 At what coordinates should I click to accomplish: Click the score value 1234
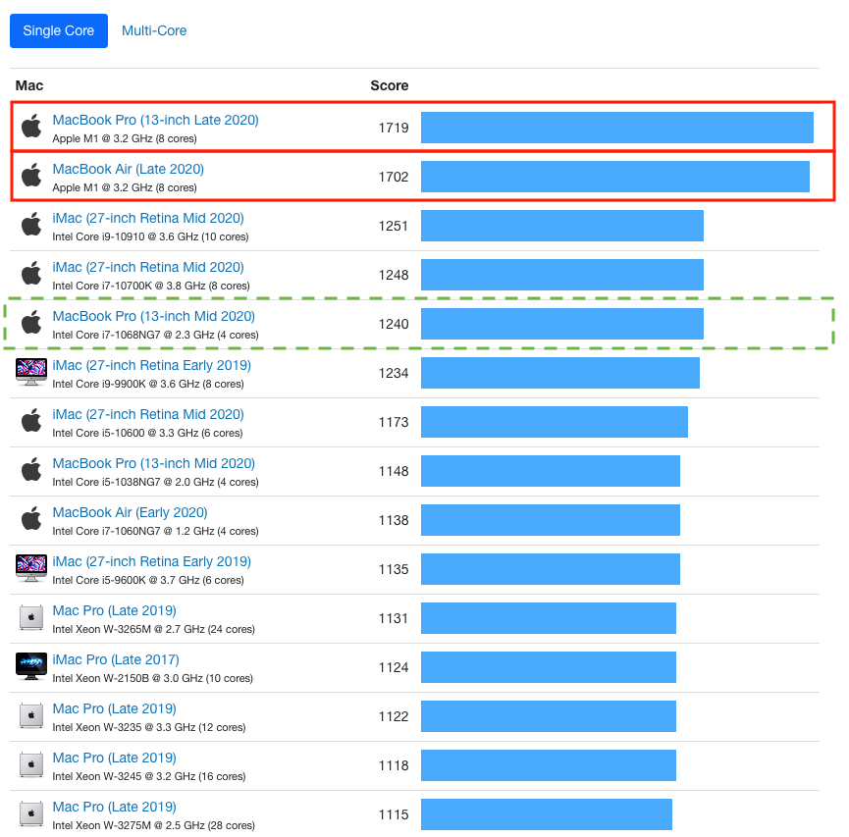tap(394, 373)
